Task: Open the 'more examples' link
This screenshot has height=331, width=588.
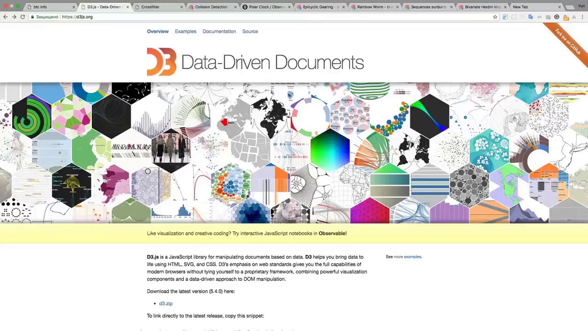Action: click(407, 257)
